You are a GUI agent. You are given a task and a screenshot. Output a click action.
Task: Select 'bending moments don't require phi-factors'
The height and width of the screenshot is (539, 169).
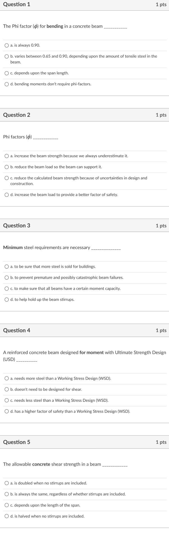click(x=6, y=84)
